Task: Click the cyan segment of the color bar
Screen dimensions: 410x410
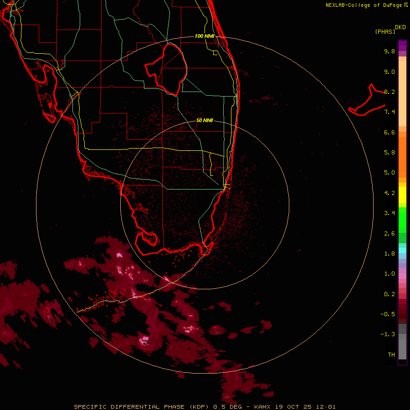Action: (402, 251)
